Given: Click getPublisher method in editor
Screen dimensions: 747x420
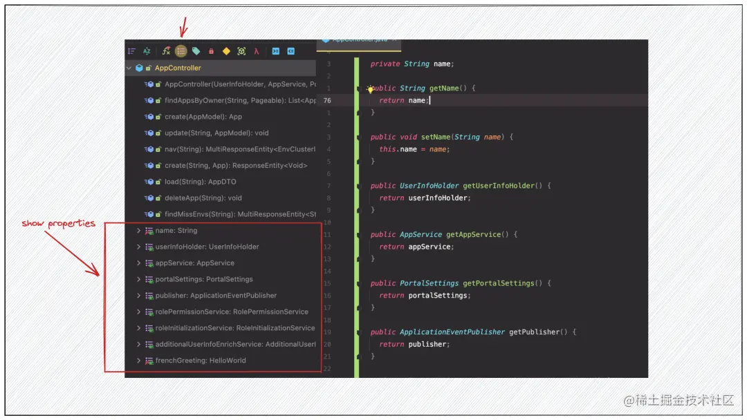Looking at the screenshot, I should (534, 332).
